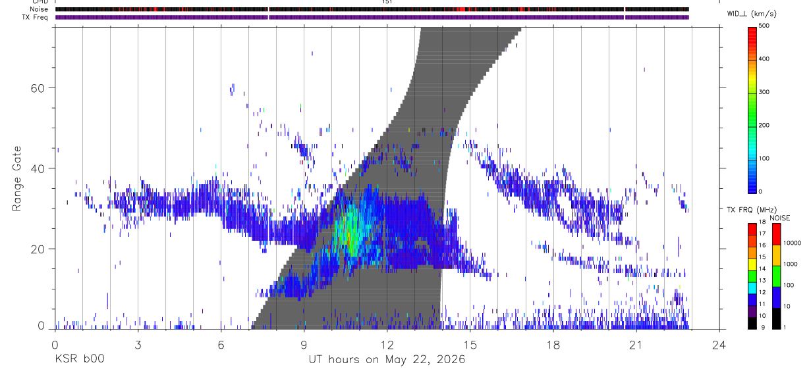The width and height of the screenshot is (809, 373).
Task: Click the 200 tick on the width colorbar
Action: pos(764,125)
